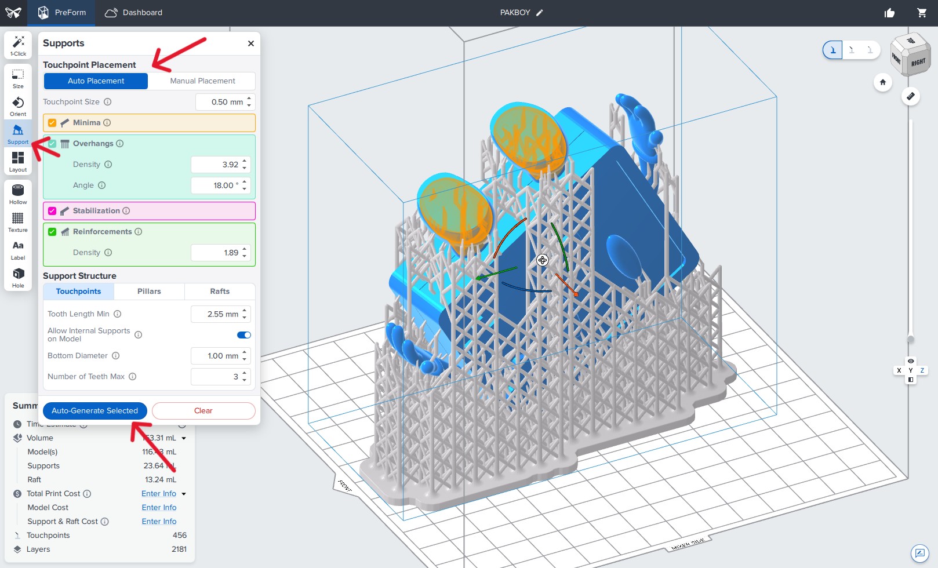Viewport: 938px width, 568px height.
Task: Toggle Allow Internal Supports on Model off
Action: 243,334
